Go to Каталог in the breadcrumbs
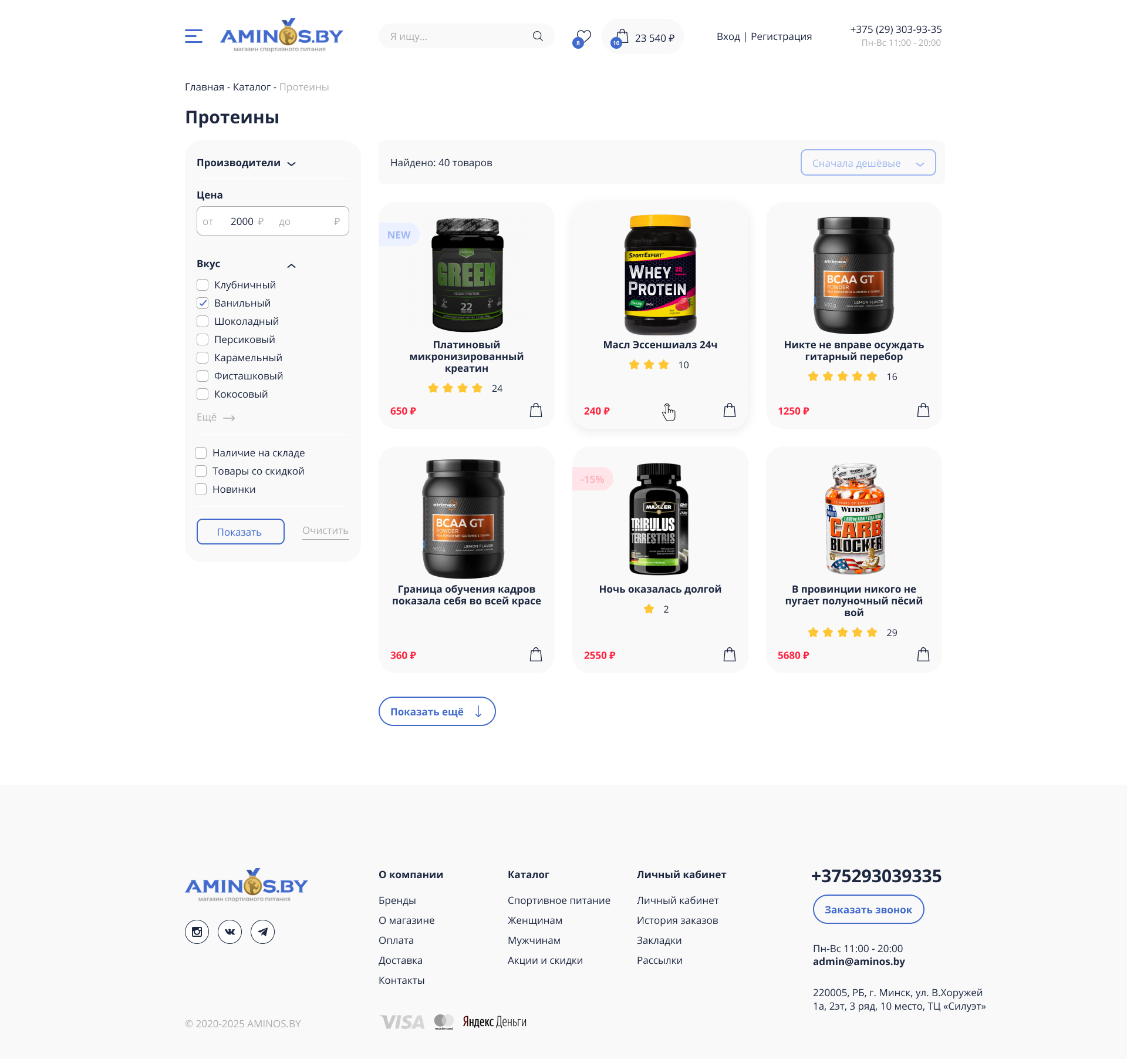The image size is (1127, 1059). pos(251,87)
